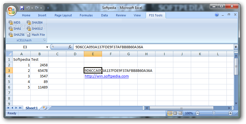Select cell B1 containing Test
This screenshot has width=246, height=124.
coord(39,59)
